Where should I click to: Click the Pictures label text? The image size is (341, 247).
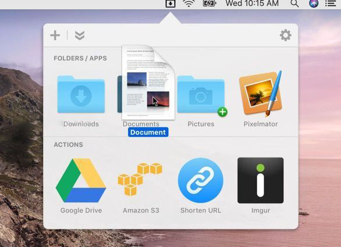click(x=201, y=124)
